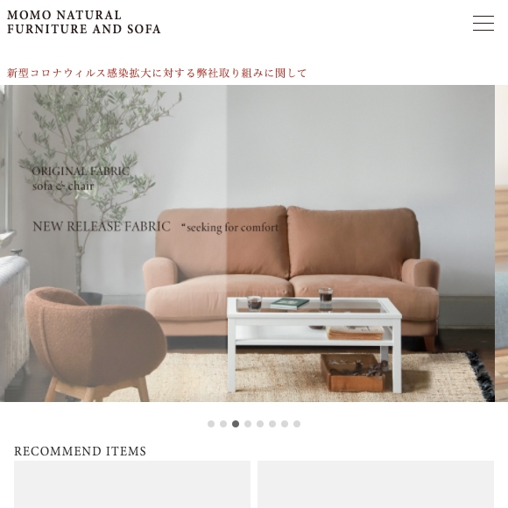Select the fourth carousel dot
Image resolution: width=508 pixels, height=508 pixels.
[x=248, y=424]
